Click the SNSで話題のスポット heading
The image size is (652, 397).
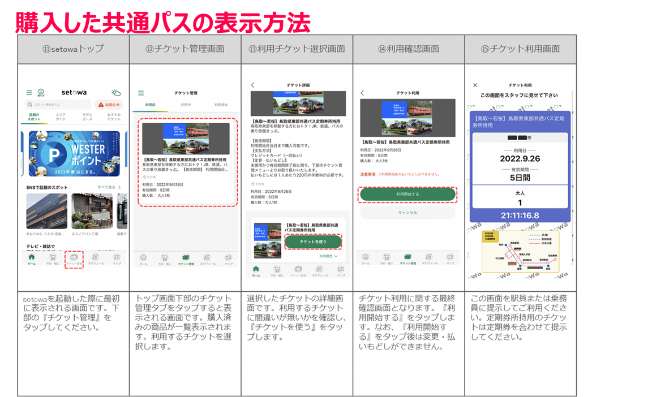click(x=46, y=188)
